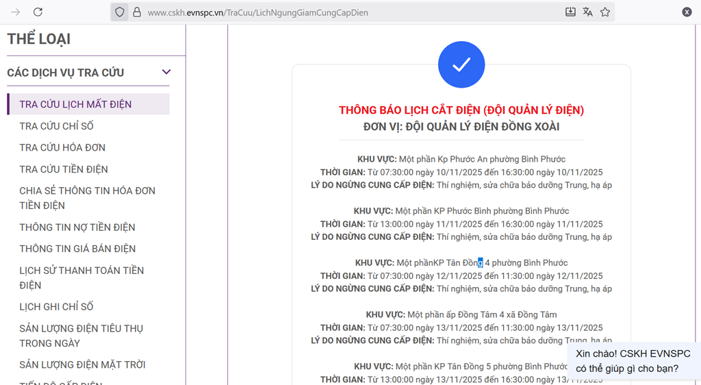701x385 pixels.
Task: Click the padlock site security icon
Action: (136, 12)
